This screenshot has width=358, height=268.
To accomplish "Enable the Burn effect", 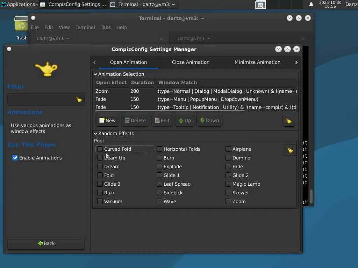I will click(x=159, y=158).
